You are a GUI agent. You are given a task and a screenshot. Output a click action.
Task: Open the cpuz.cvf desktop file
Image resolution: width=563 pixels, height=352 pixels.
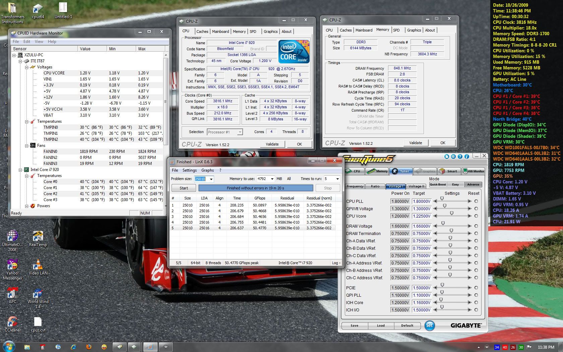(38, 324)
